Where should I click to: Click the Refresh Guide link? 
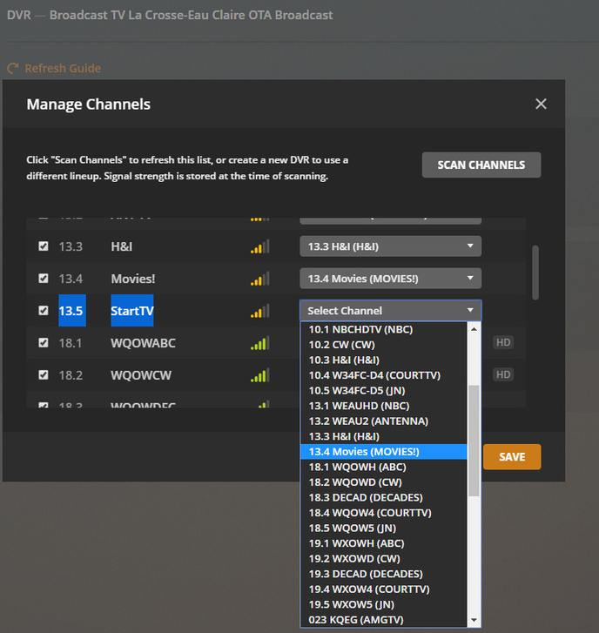point(63,68)
